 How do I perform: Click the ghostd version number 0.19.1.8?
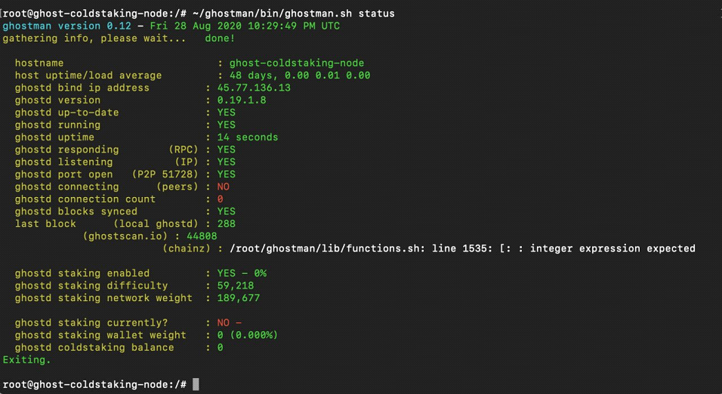coord(242,100)
